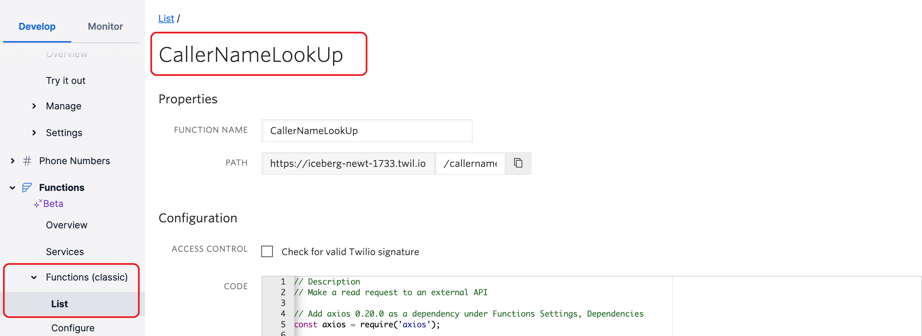
Task: Expand Phone Numbers chevron
Action: point(13,161)
